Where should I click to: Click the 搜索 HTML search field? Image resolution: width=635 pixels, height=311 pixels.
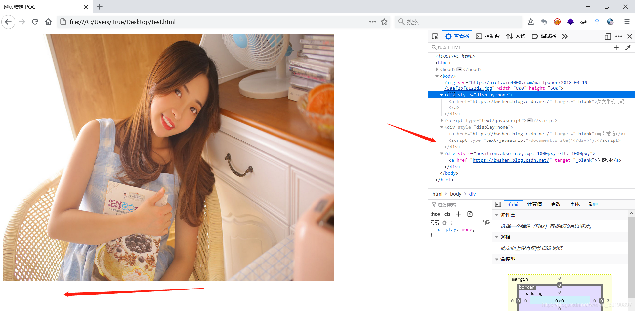tap(519, 47)
